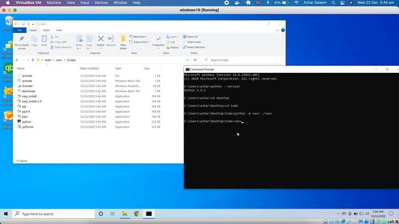Screen dimensions: 399x224
Task: Switch to the Share ribbon tab
Action: 46,30
